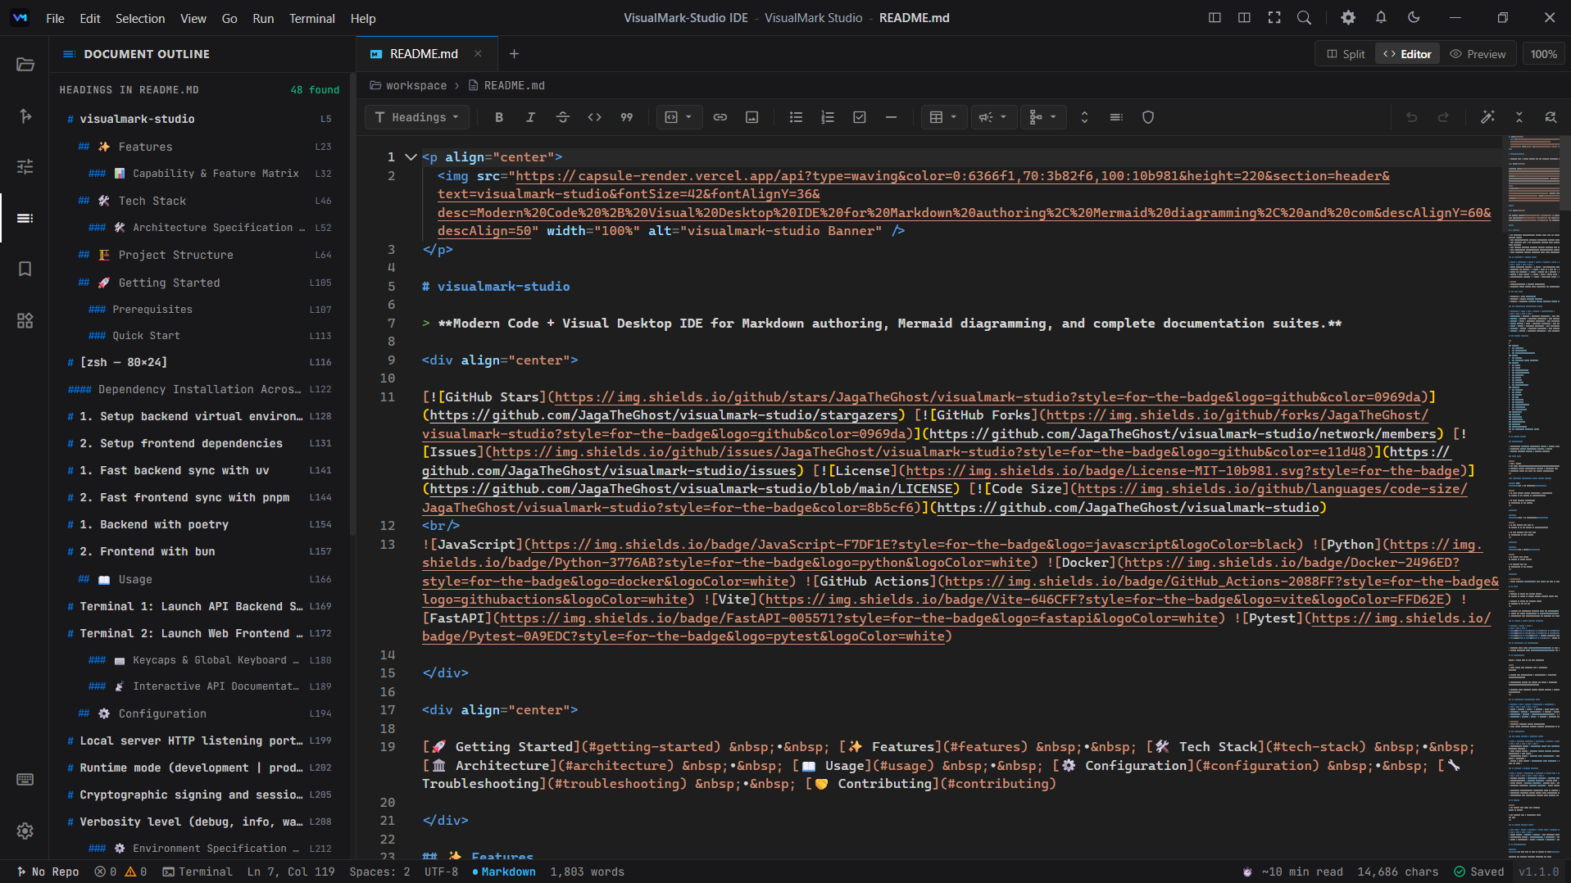Screen dimensions: 1571x883
Task: Open the Explorer folder icon in activity bar
Action: pos(25,65)
